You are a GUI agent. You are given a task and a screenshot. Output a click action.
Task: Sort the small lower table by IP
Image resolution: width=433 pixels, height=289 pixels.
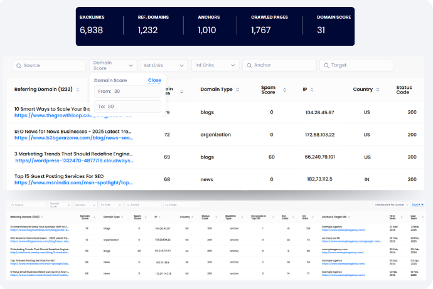(x=159, y=217)
